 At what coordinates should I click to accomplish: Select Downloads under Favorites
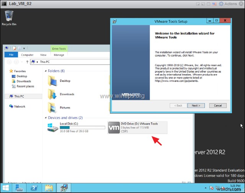click(21, 81)
